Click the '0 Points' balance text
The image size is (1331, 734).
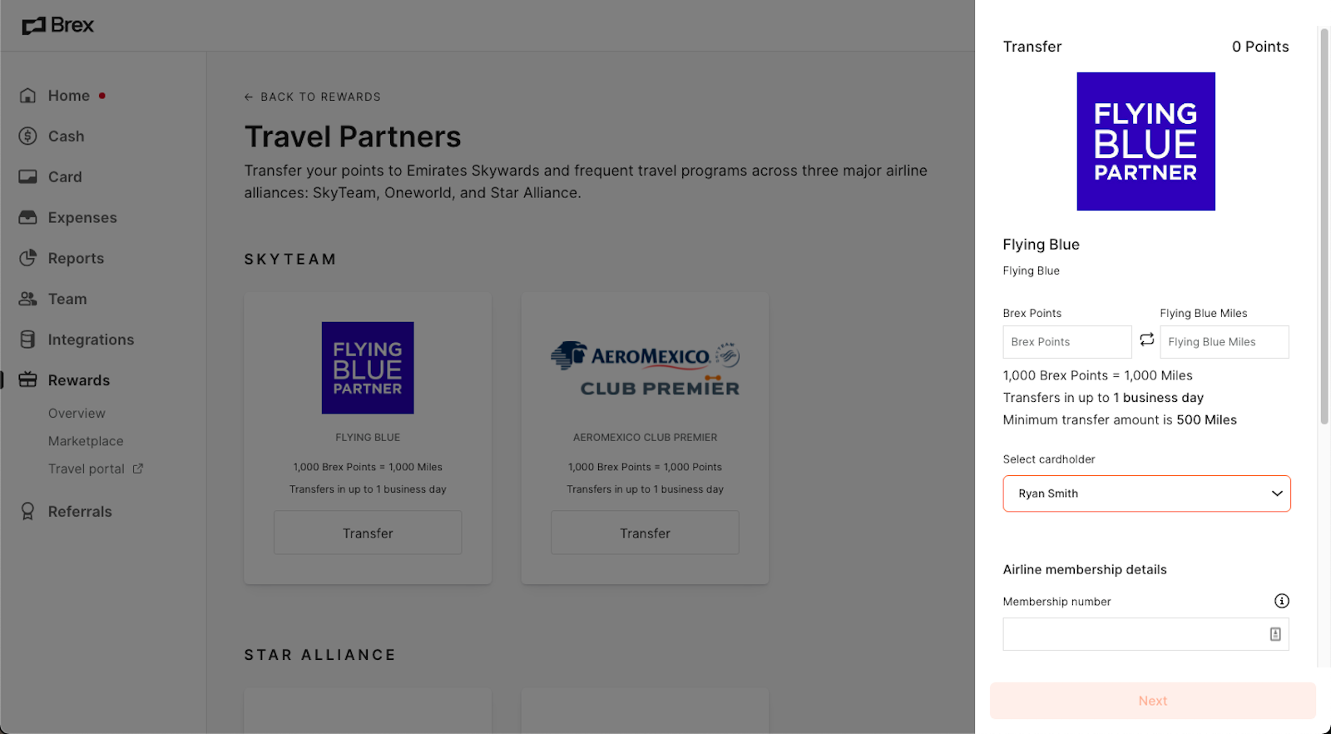point(1260,47)
